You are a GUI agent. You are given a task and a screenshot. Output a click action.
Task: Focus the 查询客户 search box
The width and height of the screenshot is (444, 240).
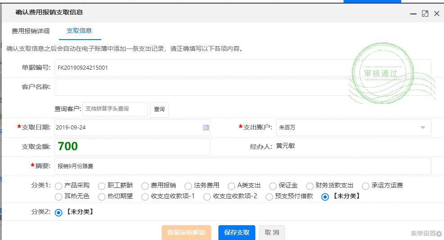115,109
